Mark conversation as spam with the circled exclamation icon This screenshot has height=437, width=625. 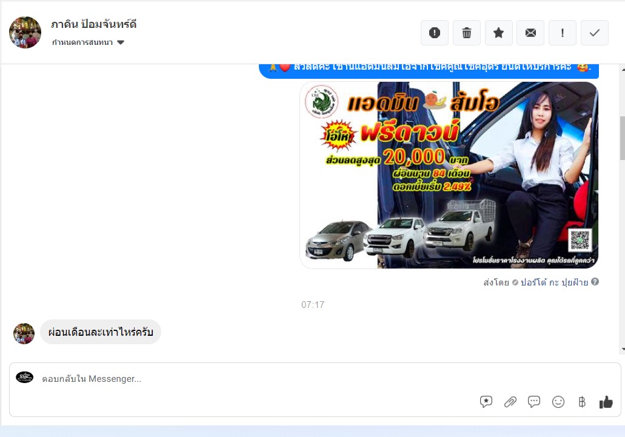pyautogui.click(x=435, y=33)
